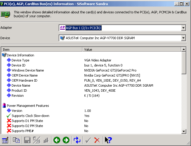Click value 'NVIDIA GeForce2 GTS/GeForce2 Pro'
This screenshot has width=191, height=146.
[x=110, y=70]
